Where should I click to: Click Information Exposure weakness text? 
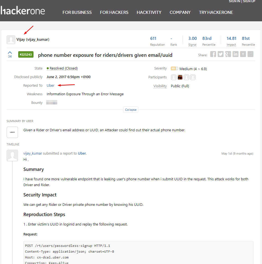85,94
